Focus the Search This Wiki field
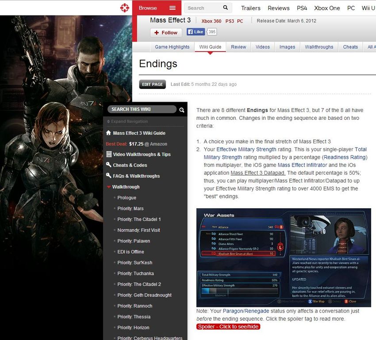 pos(142,109)
